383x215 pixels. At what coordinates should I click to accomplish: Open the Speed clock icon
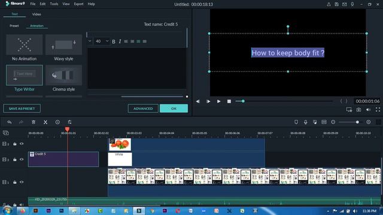coord(57,122)
